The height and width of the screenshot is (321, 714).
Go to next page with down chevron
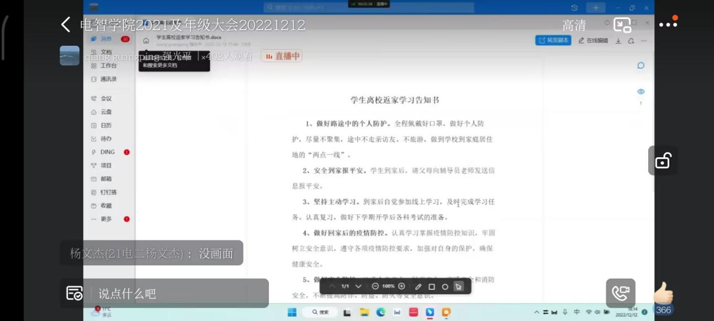(x=359, y=286)
